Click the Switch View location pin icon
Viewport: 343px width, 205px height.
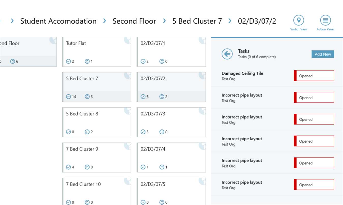point(299,20)
